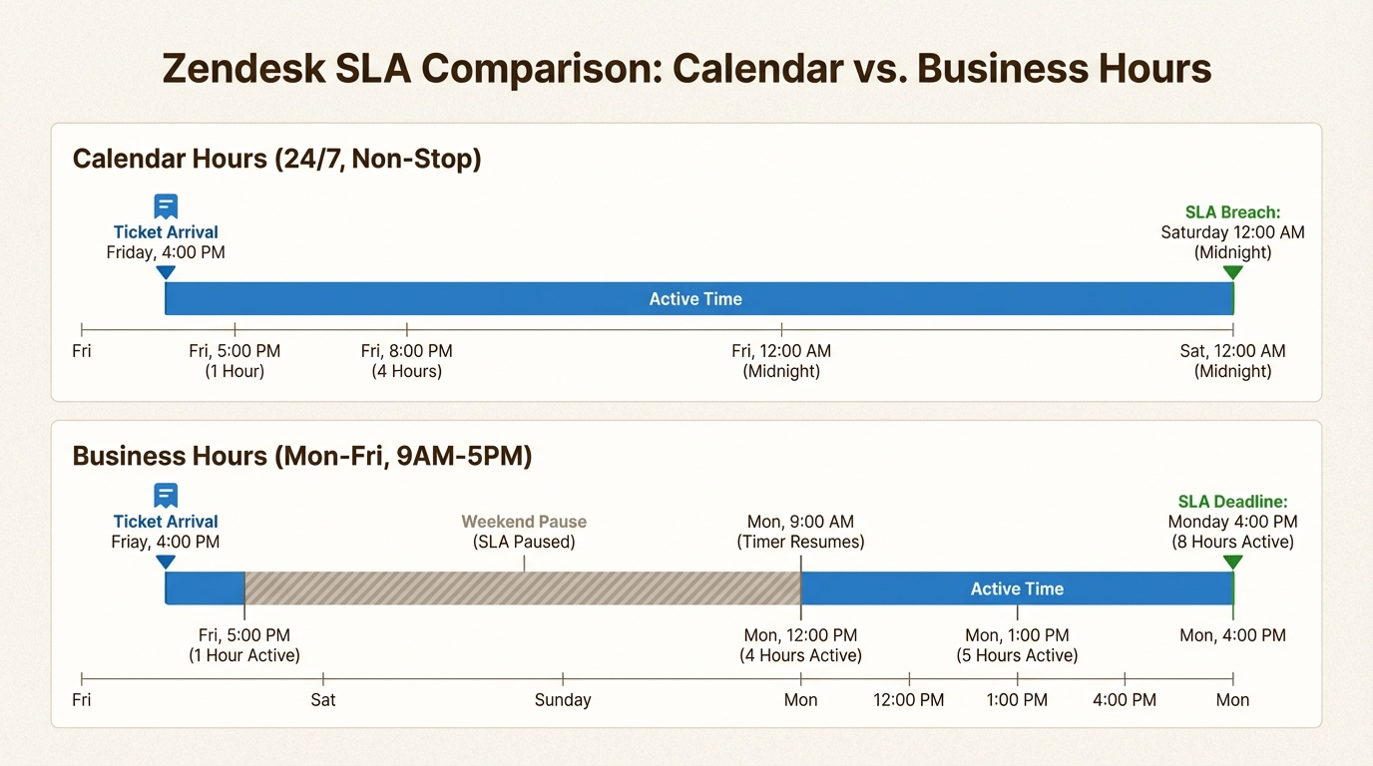Click the Weekend Pause label
Screen dimensions: 1373x766
[x=524, y=522]
